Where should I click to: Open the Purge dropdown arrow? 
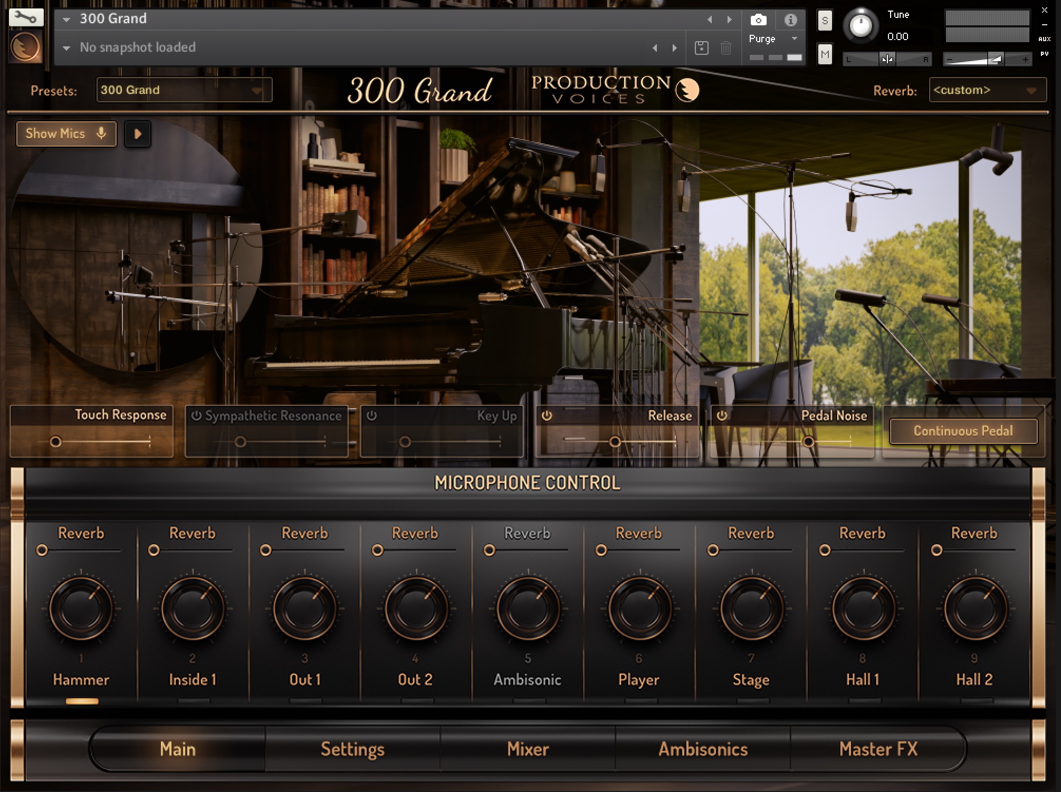tap(794, 38)
